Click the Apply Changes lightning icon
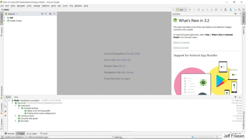 (x=194, y=10)
